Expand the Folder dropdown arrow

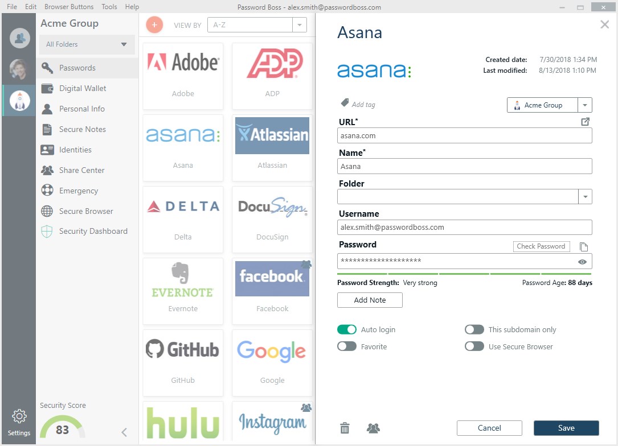point(586,196)
